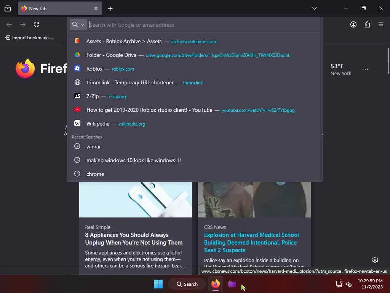
Task: Open the Firefox account icon
Action: [x=353, y=24]
